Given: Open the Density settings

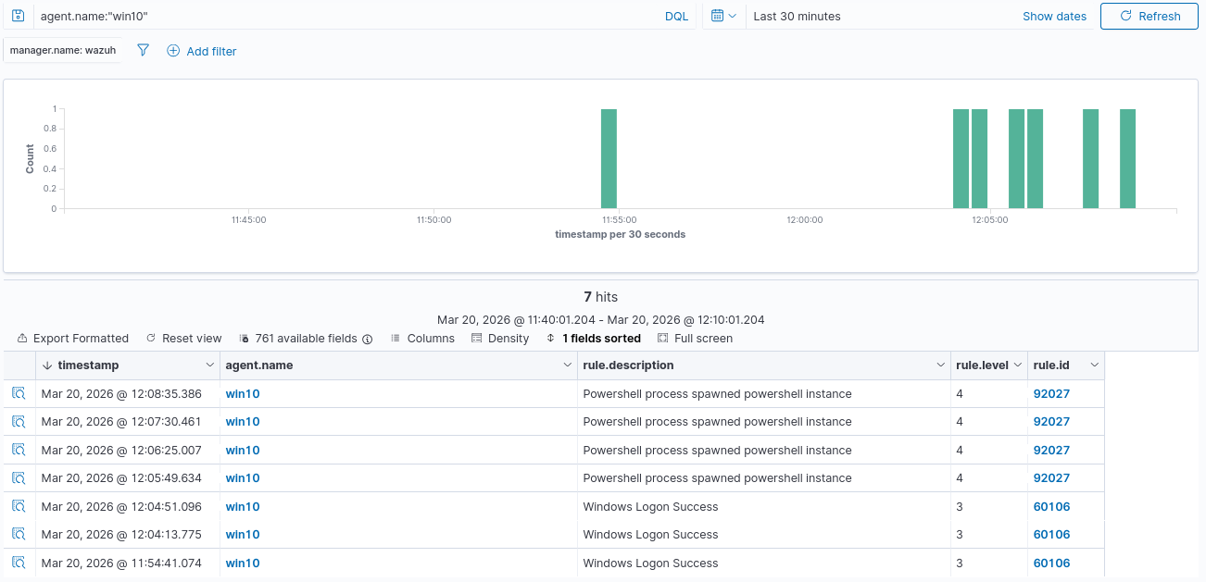Looking at the screenshot, I should 500,339.
